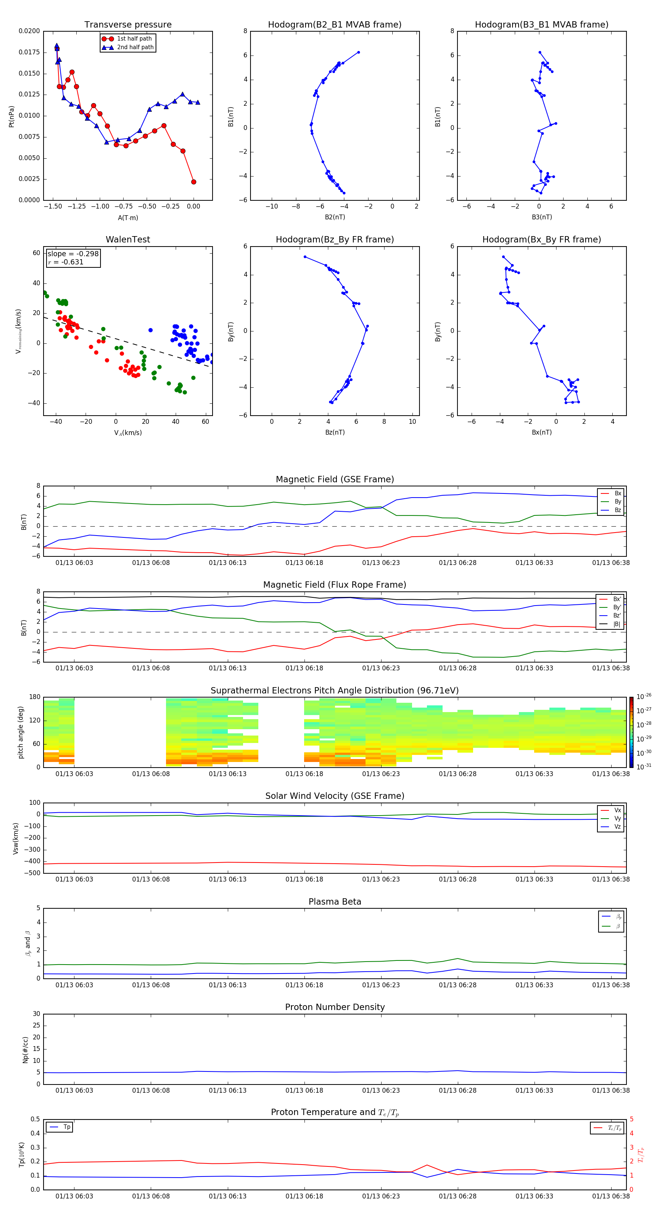Click '01/13 06:38' tick under Proton Temperature panel
670x1229 pixels.
click(x=611, y=1196)
